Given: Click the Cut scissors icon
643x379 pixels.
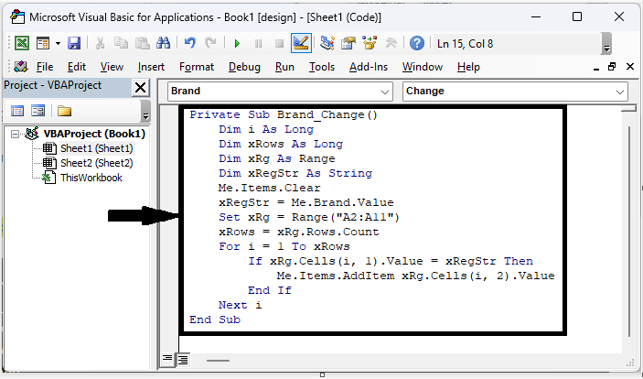Looking at the screenshot, I should (x=100, y=43).
